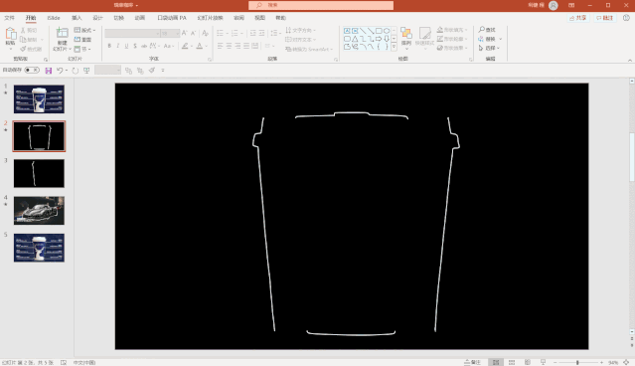Select the font color icon
The width and height of the screenshot is (635, 366).
click(x=200, y=46)
